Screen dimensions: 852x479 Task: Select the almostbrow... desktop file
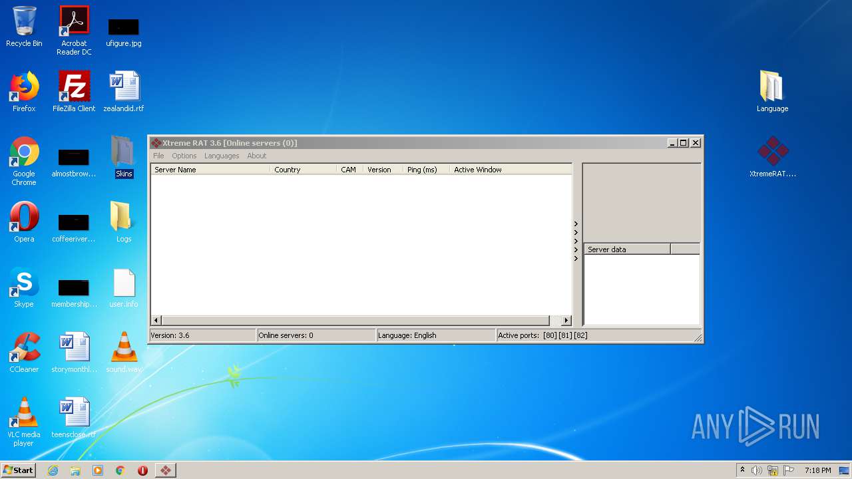tap(74, 162)
